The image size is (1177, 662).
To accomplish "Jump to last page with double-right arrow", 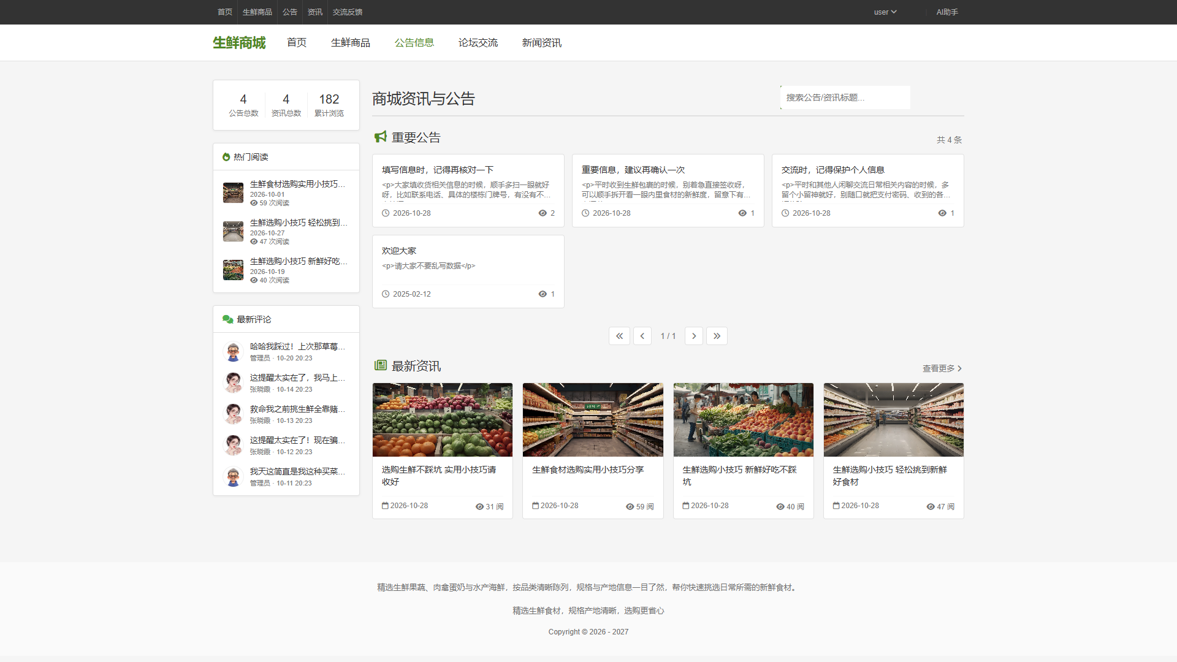I will pos(717,336).
